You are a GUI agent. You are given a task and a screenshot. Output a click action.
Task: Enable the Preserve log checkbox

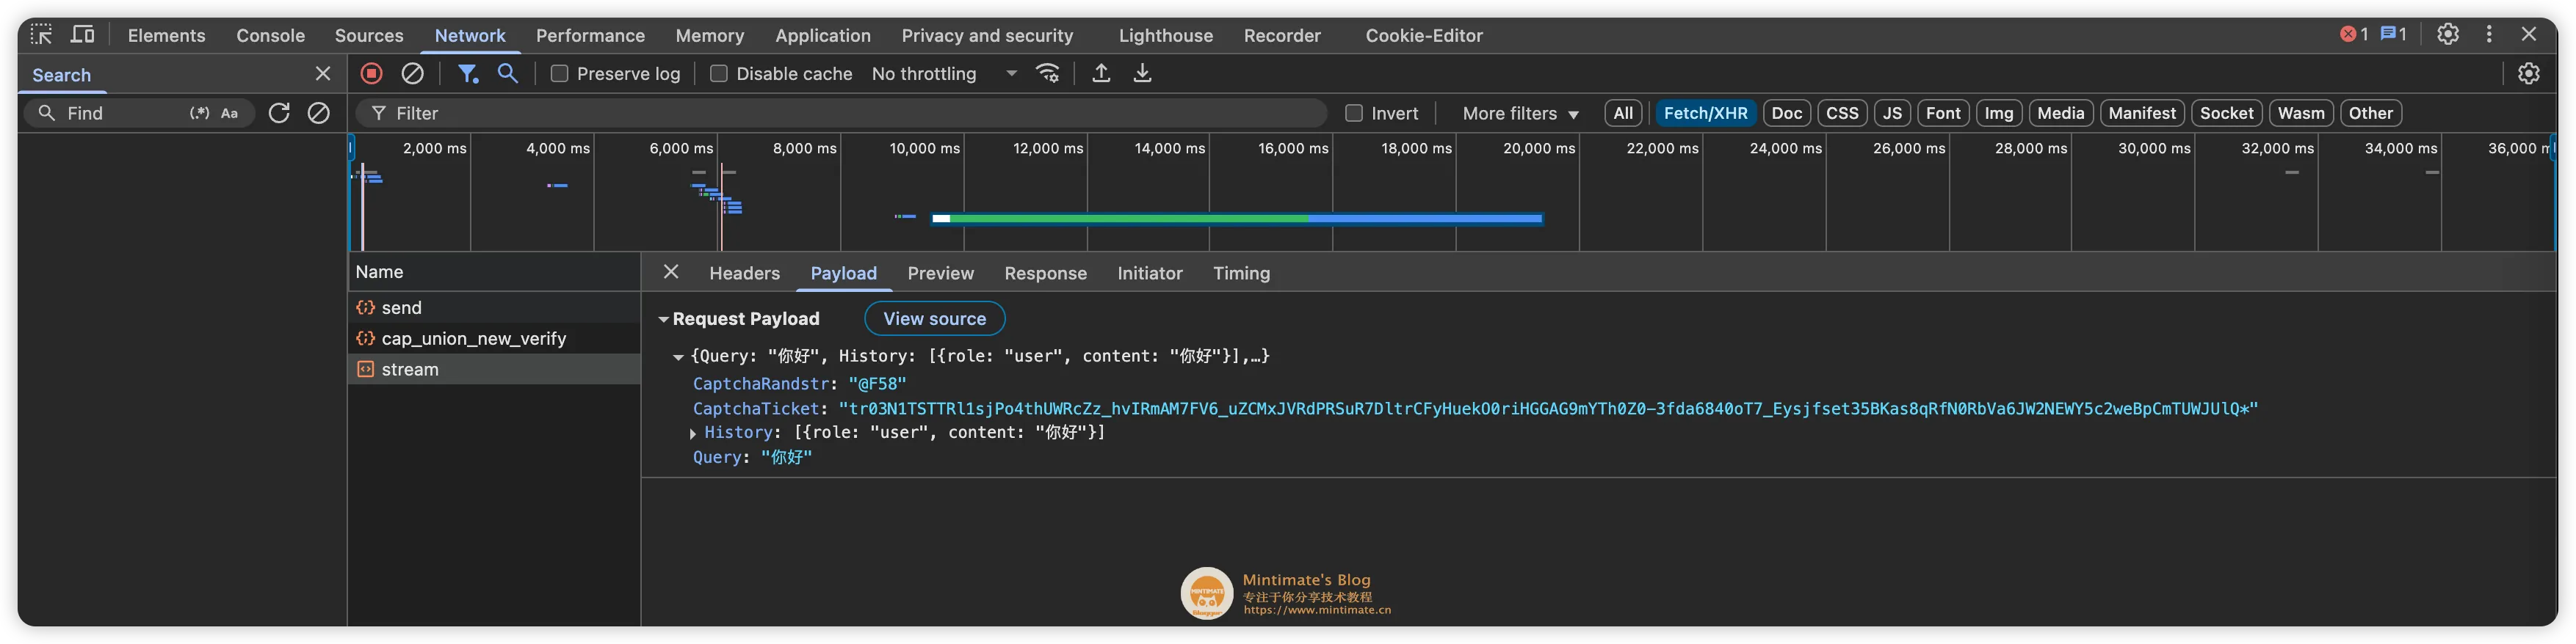(x=560, y=74)
